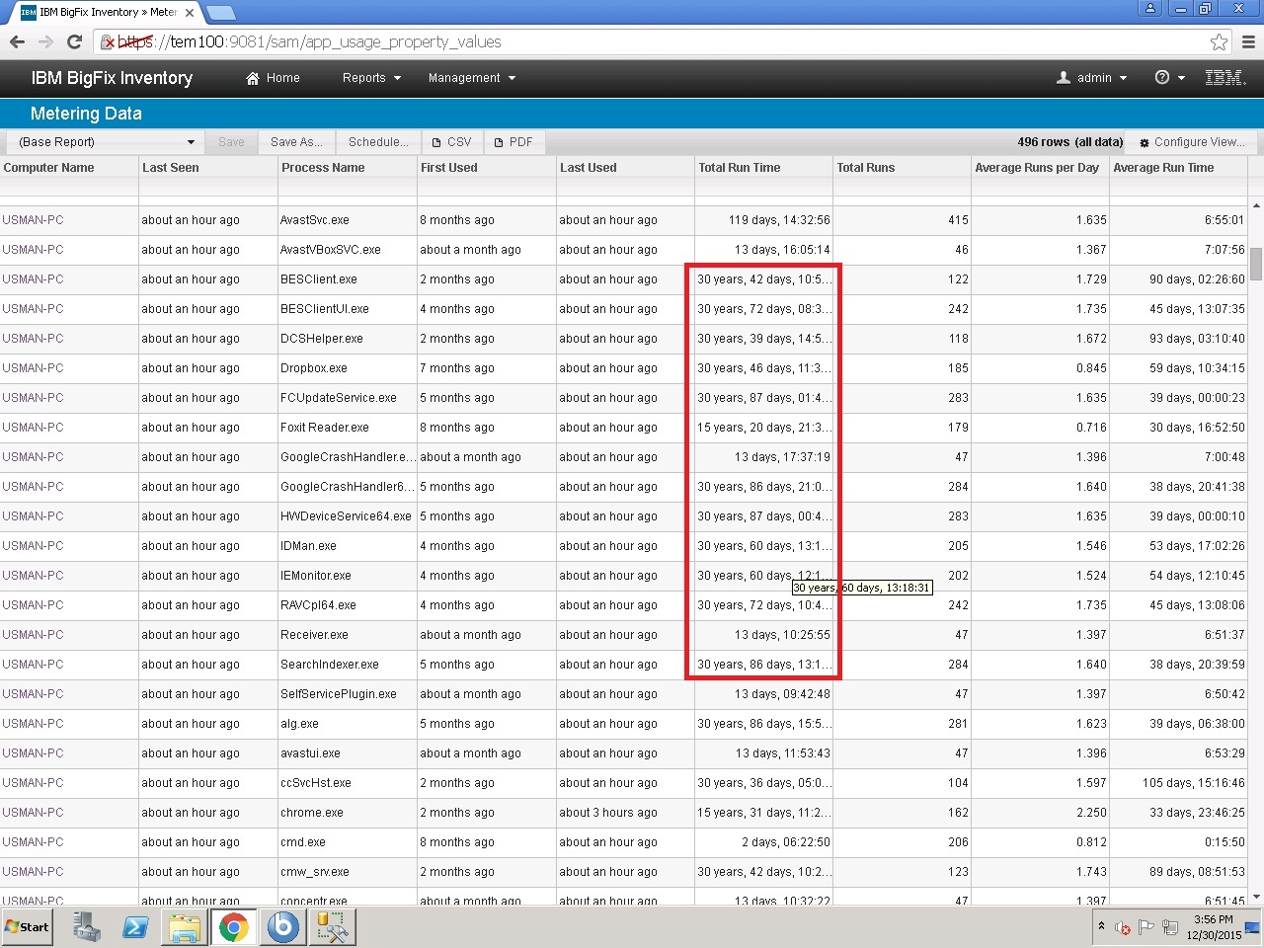The height and width of the screenshot is (948, 1264).
Task: Sort by the Total Run Time column
Action: tap(740, 168)
